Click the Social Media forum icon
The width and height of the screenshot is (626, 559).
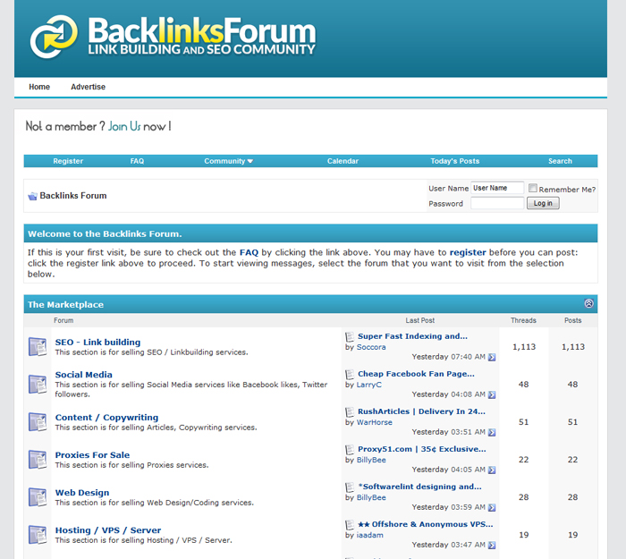(38, 384)
